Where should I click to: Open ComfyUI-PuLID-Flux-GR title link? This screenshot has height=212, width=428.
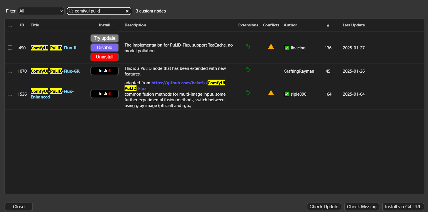[55, 71]
